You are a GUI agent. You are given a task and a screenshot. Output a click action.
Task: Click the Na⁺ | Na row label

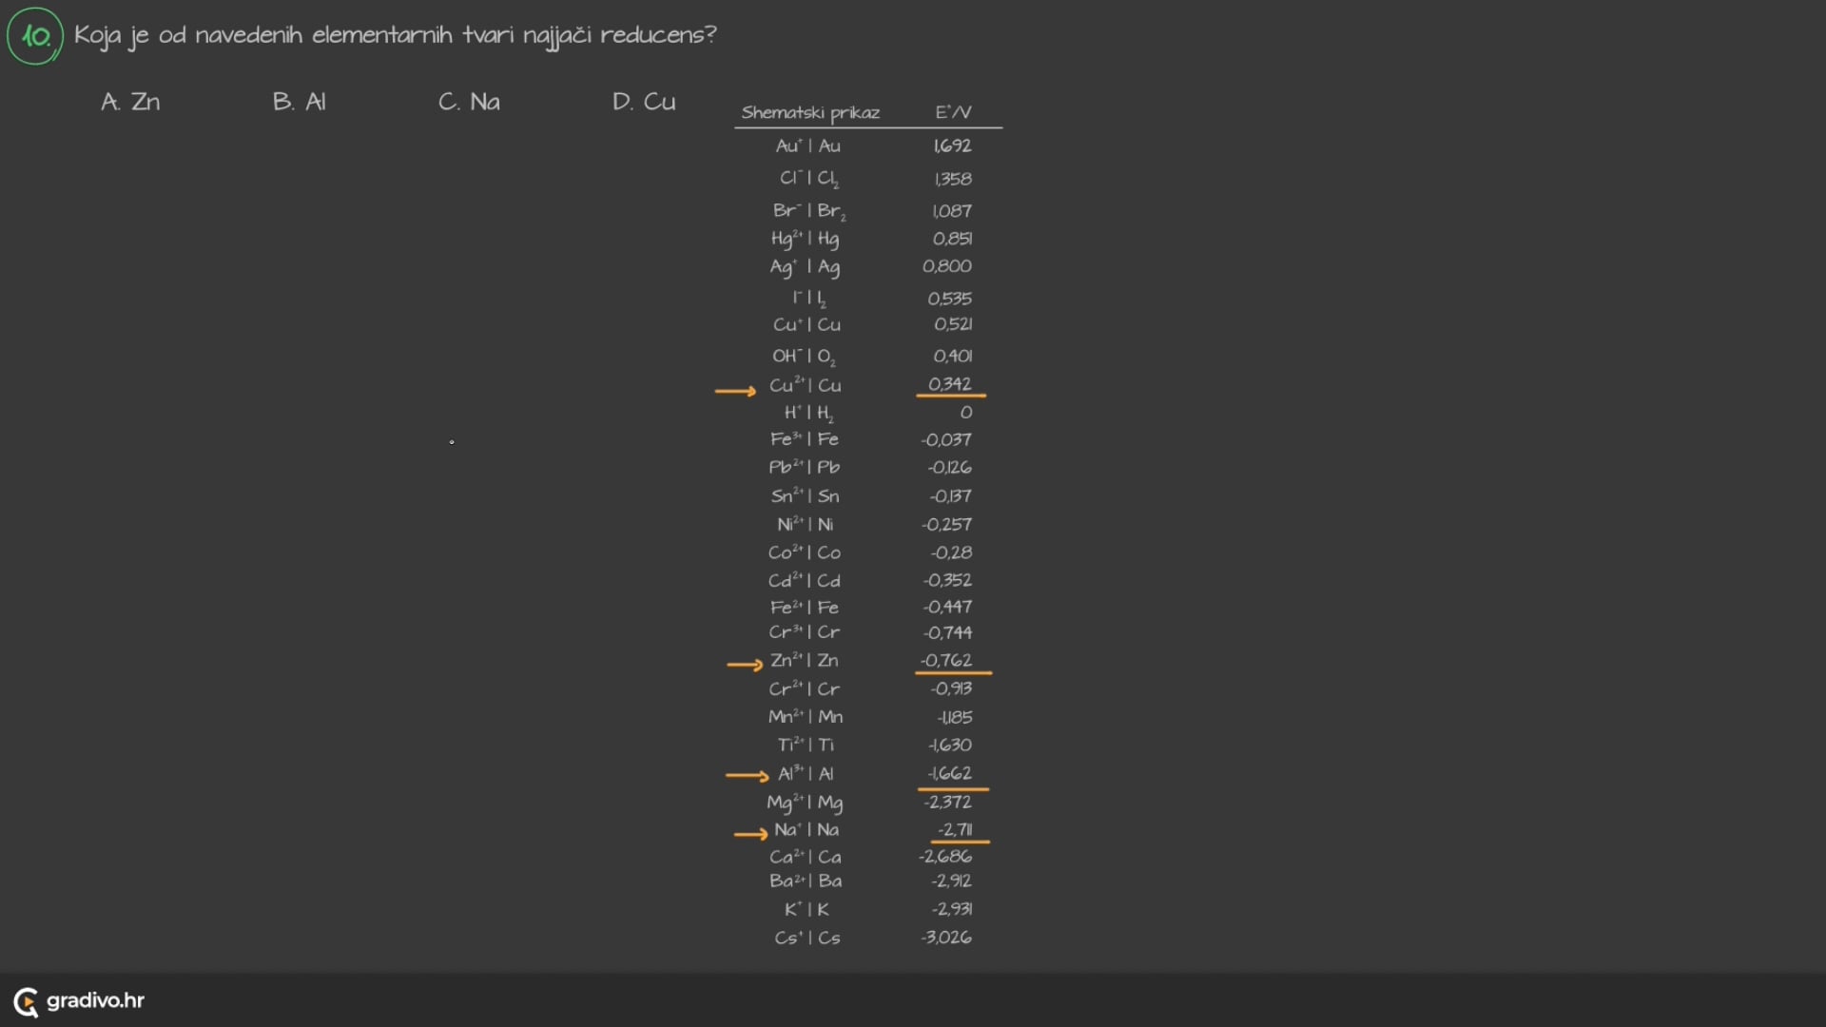click(806, 829)
